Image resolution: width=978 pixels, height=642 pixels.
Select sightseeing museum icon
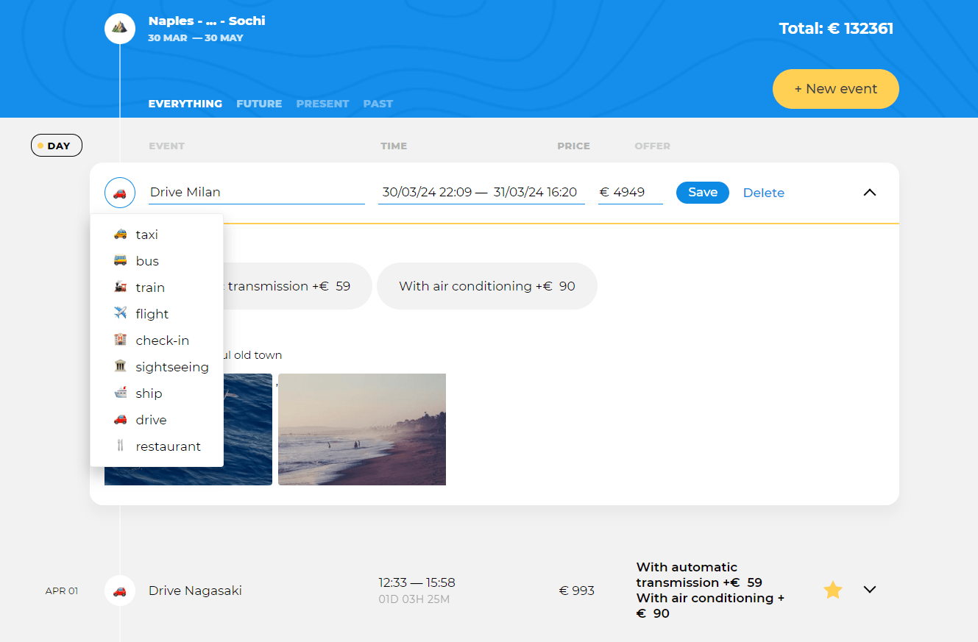click(x=121, y=366)
